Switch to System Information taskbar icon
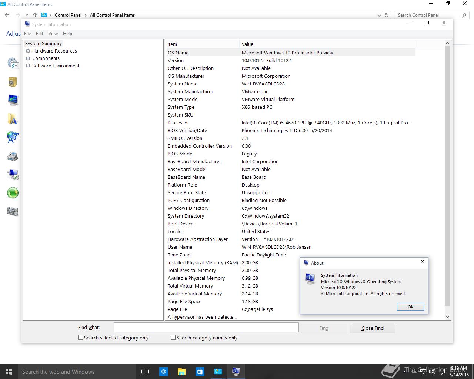The width and height of the screenshot is (474, 379). pos(236,372)
